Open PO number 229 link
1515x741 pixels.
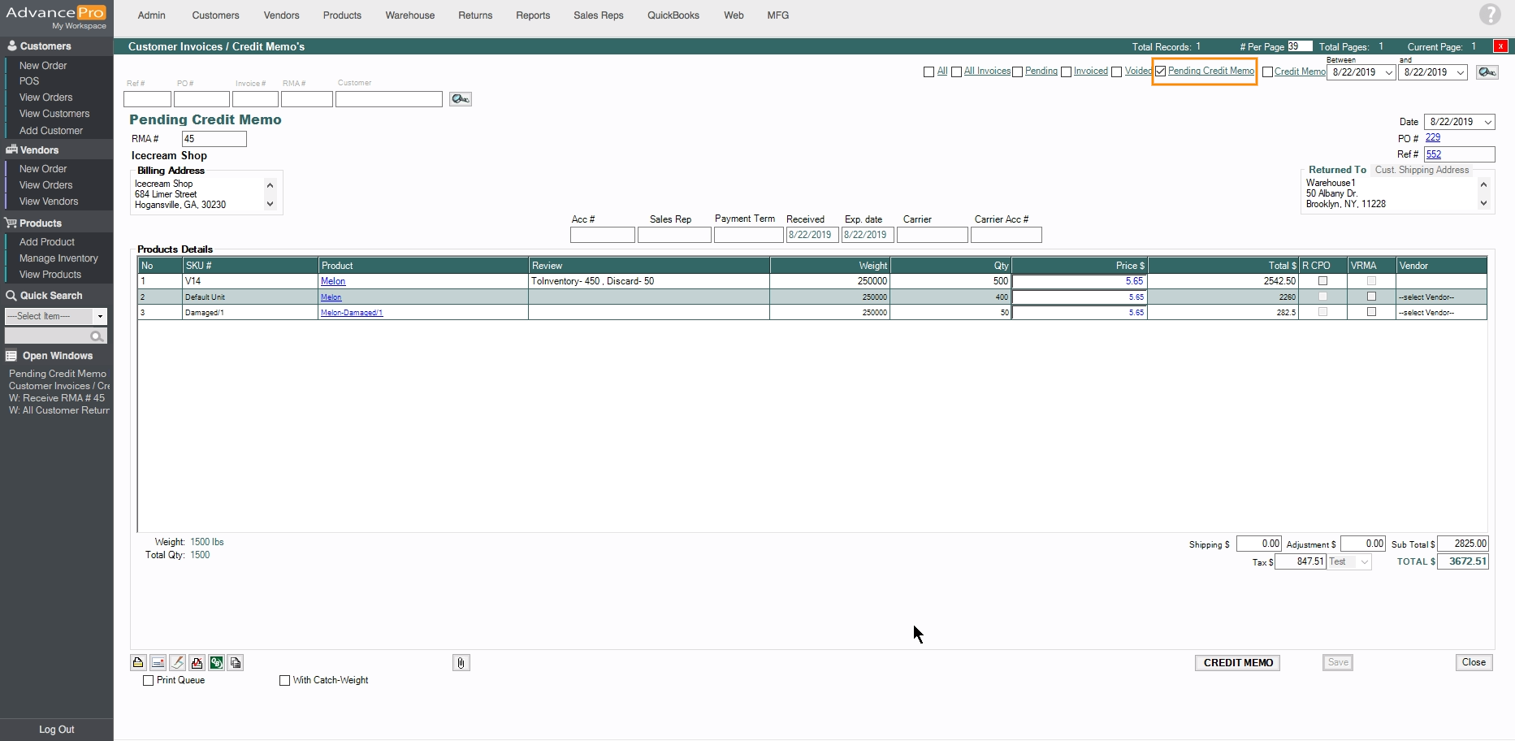[1432, 138]
